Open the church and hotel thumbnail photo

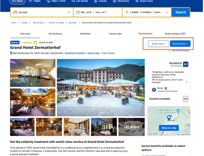pos(104,127)
